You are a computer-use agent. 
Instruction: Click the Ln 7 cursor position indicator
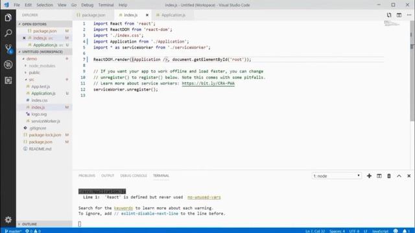[314, 231]
